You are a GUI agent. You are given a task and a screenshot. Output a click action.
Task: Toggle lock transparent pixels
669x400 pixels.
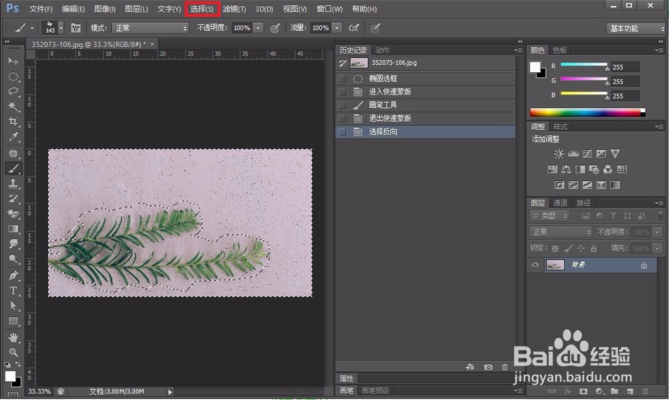pyautogui.click(x=555, y=248)
